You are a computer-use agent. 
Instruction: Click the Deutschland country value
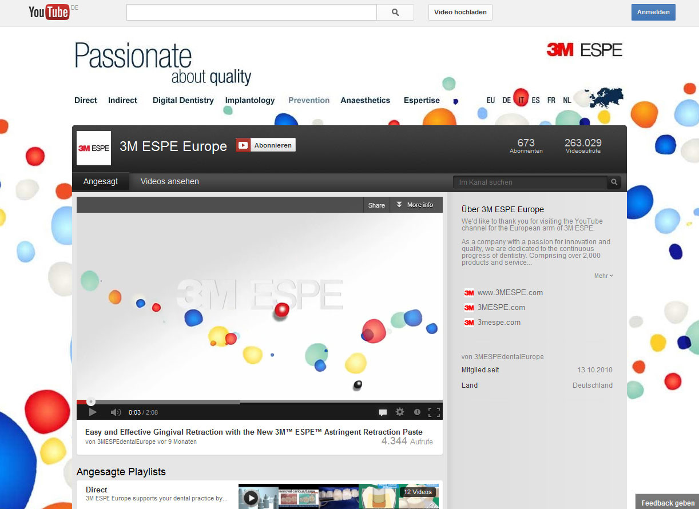click(593, 385)
